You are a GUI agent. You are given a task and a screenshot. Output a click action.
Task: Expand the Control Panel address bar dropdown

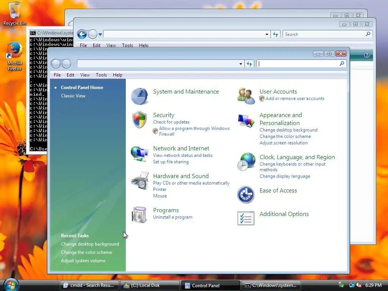(241, 64)
